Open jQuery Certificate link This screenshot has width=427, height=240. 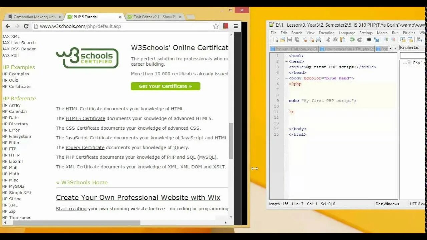click(85, 147)
